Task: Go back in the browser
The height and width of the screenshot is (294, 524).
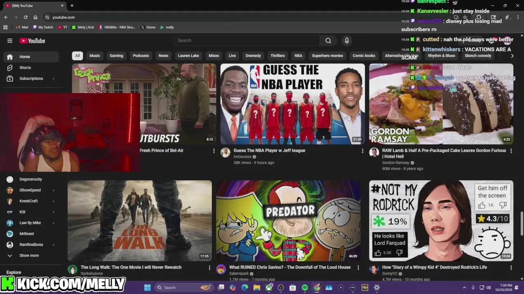Action: [x=6, y=17]
